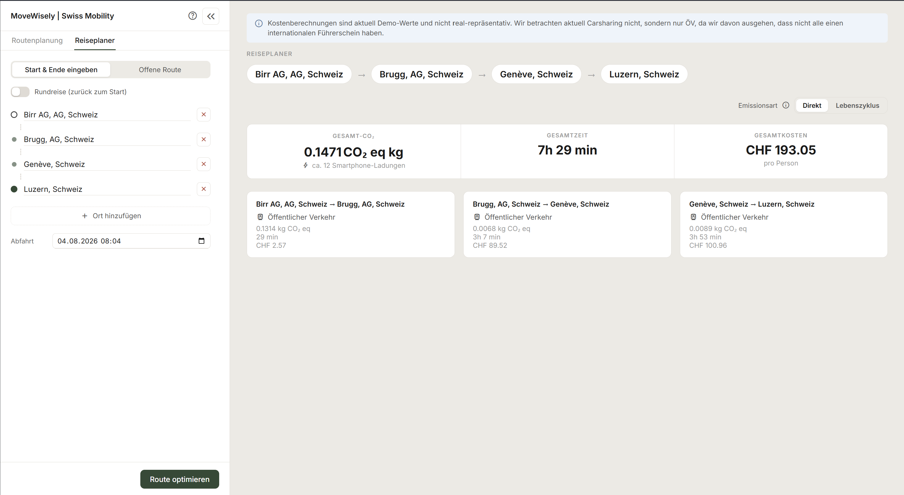Click the Birr AG route chip
This screenshot has height=495, width=904.
pyautogui.click(x=299, y=74)
